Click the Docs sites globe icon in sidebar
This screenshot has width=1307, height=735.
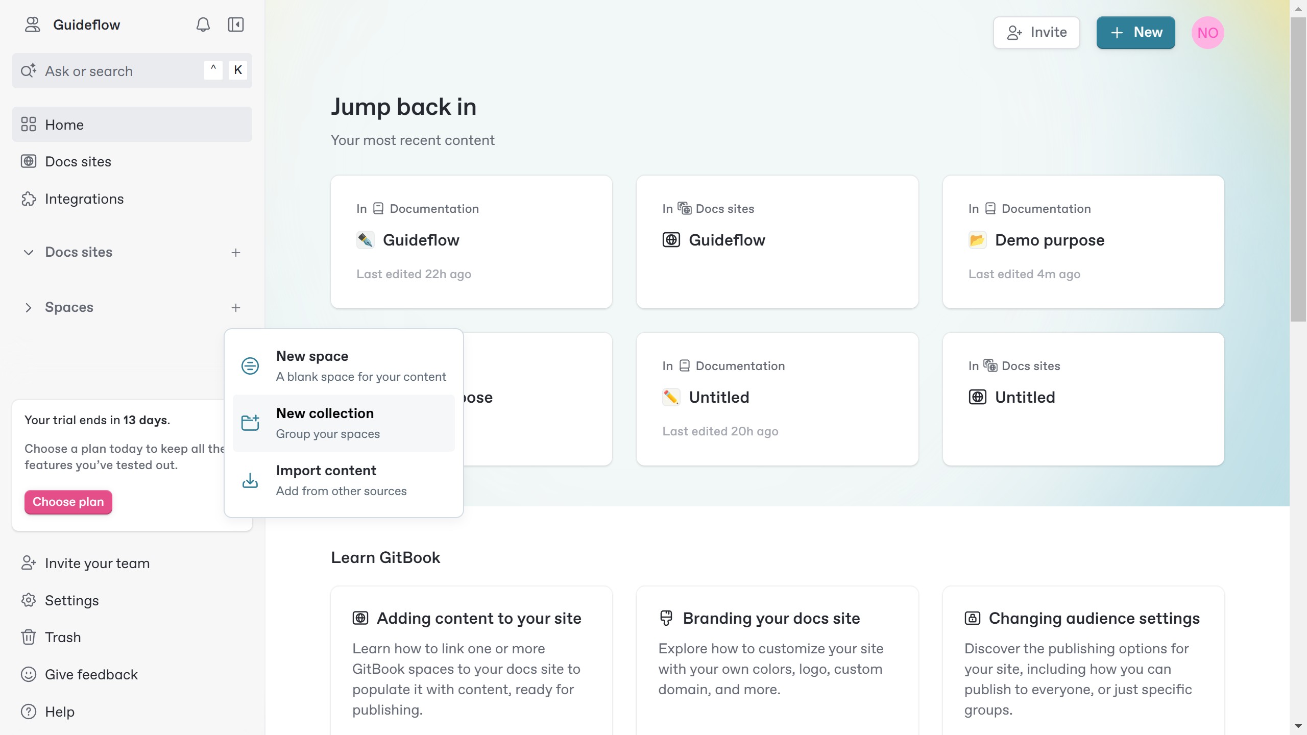point(29,161)
